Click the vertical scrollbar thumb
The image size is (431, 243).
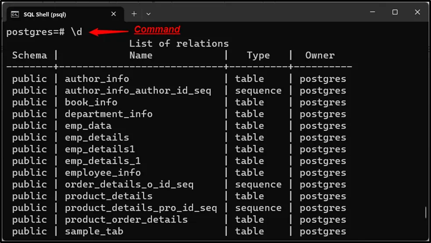pyautogui.click(x=426, y=213)
